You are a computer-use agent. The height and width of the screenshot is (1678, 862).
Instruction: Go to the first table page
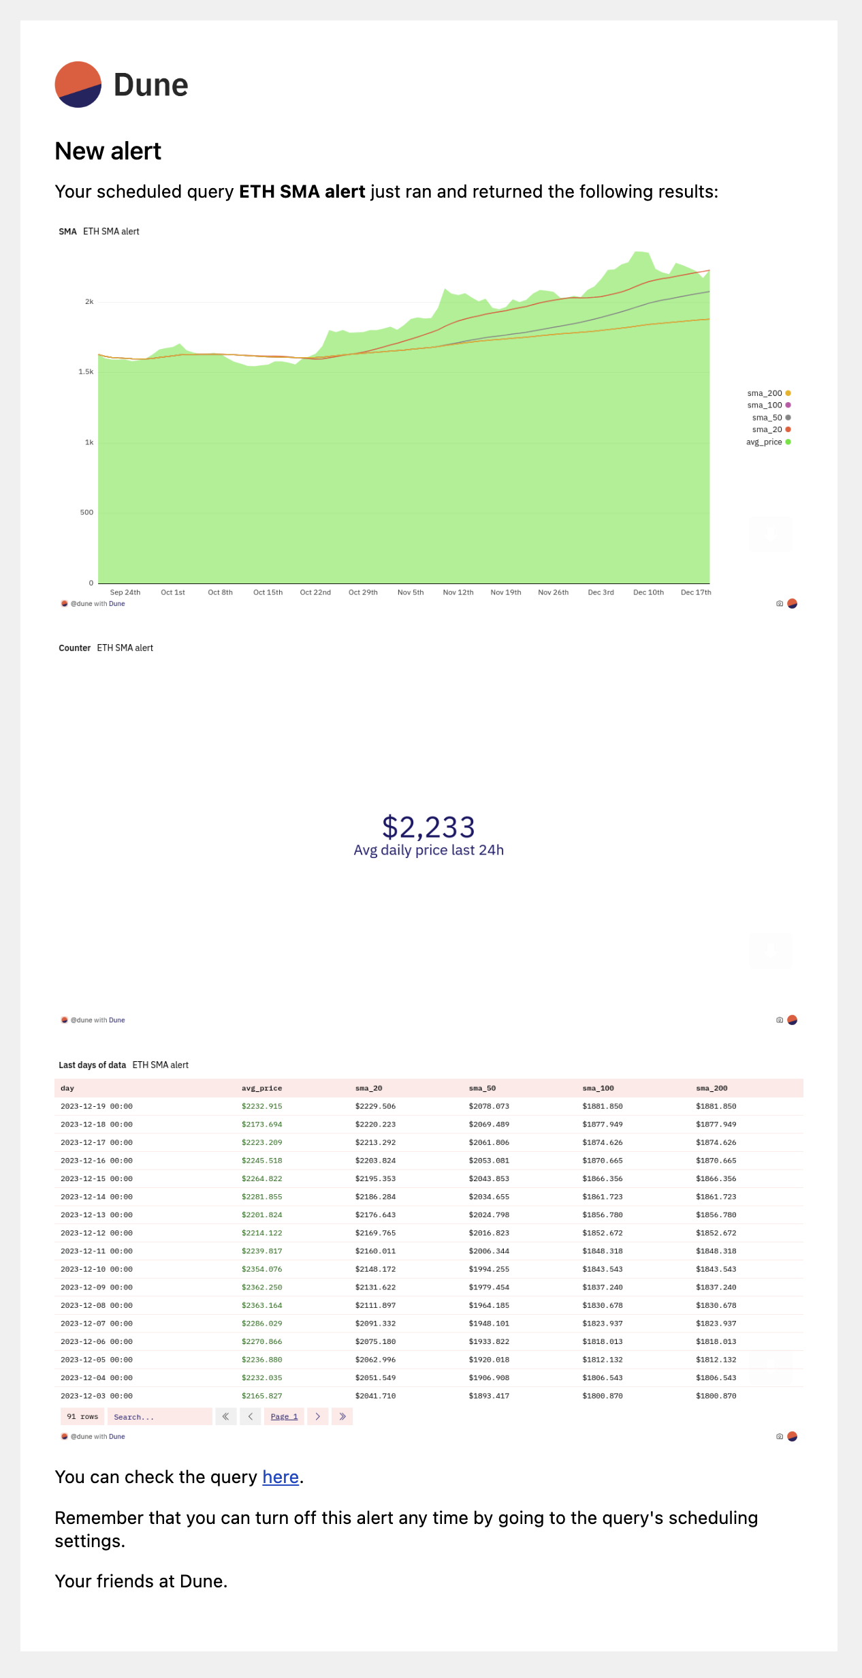click(x=225, y=1416)
